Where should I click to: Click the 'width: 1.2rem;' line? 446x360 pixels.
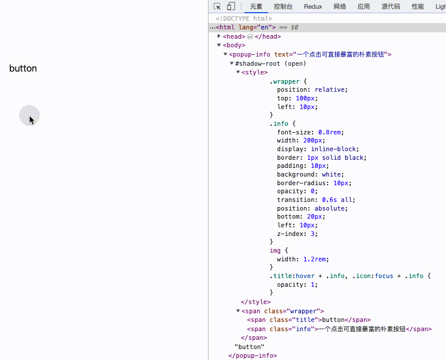tap(303, 259)
